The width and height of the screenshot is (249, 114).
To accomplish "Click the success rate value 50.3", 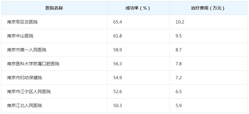I will [x=117, y=105].
